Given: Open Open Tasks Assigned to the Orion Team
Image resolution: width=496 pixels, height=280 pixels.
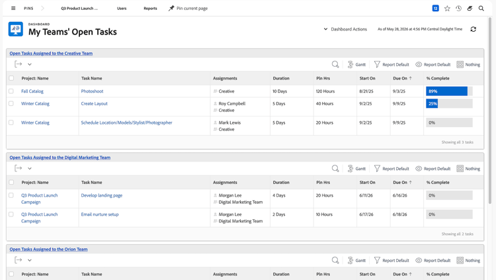Looking at the screenshot, I should (x=48, y=250).
